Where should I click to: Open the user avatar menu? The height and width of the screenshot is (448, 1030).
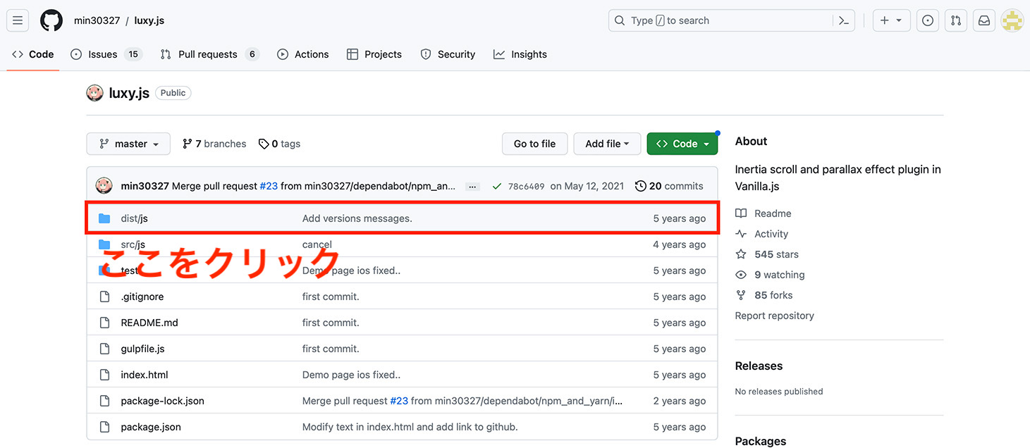tap(1012, 20)
